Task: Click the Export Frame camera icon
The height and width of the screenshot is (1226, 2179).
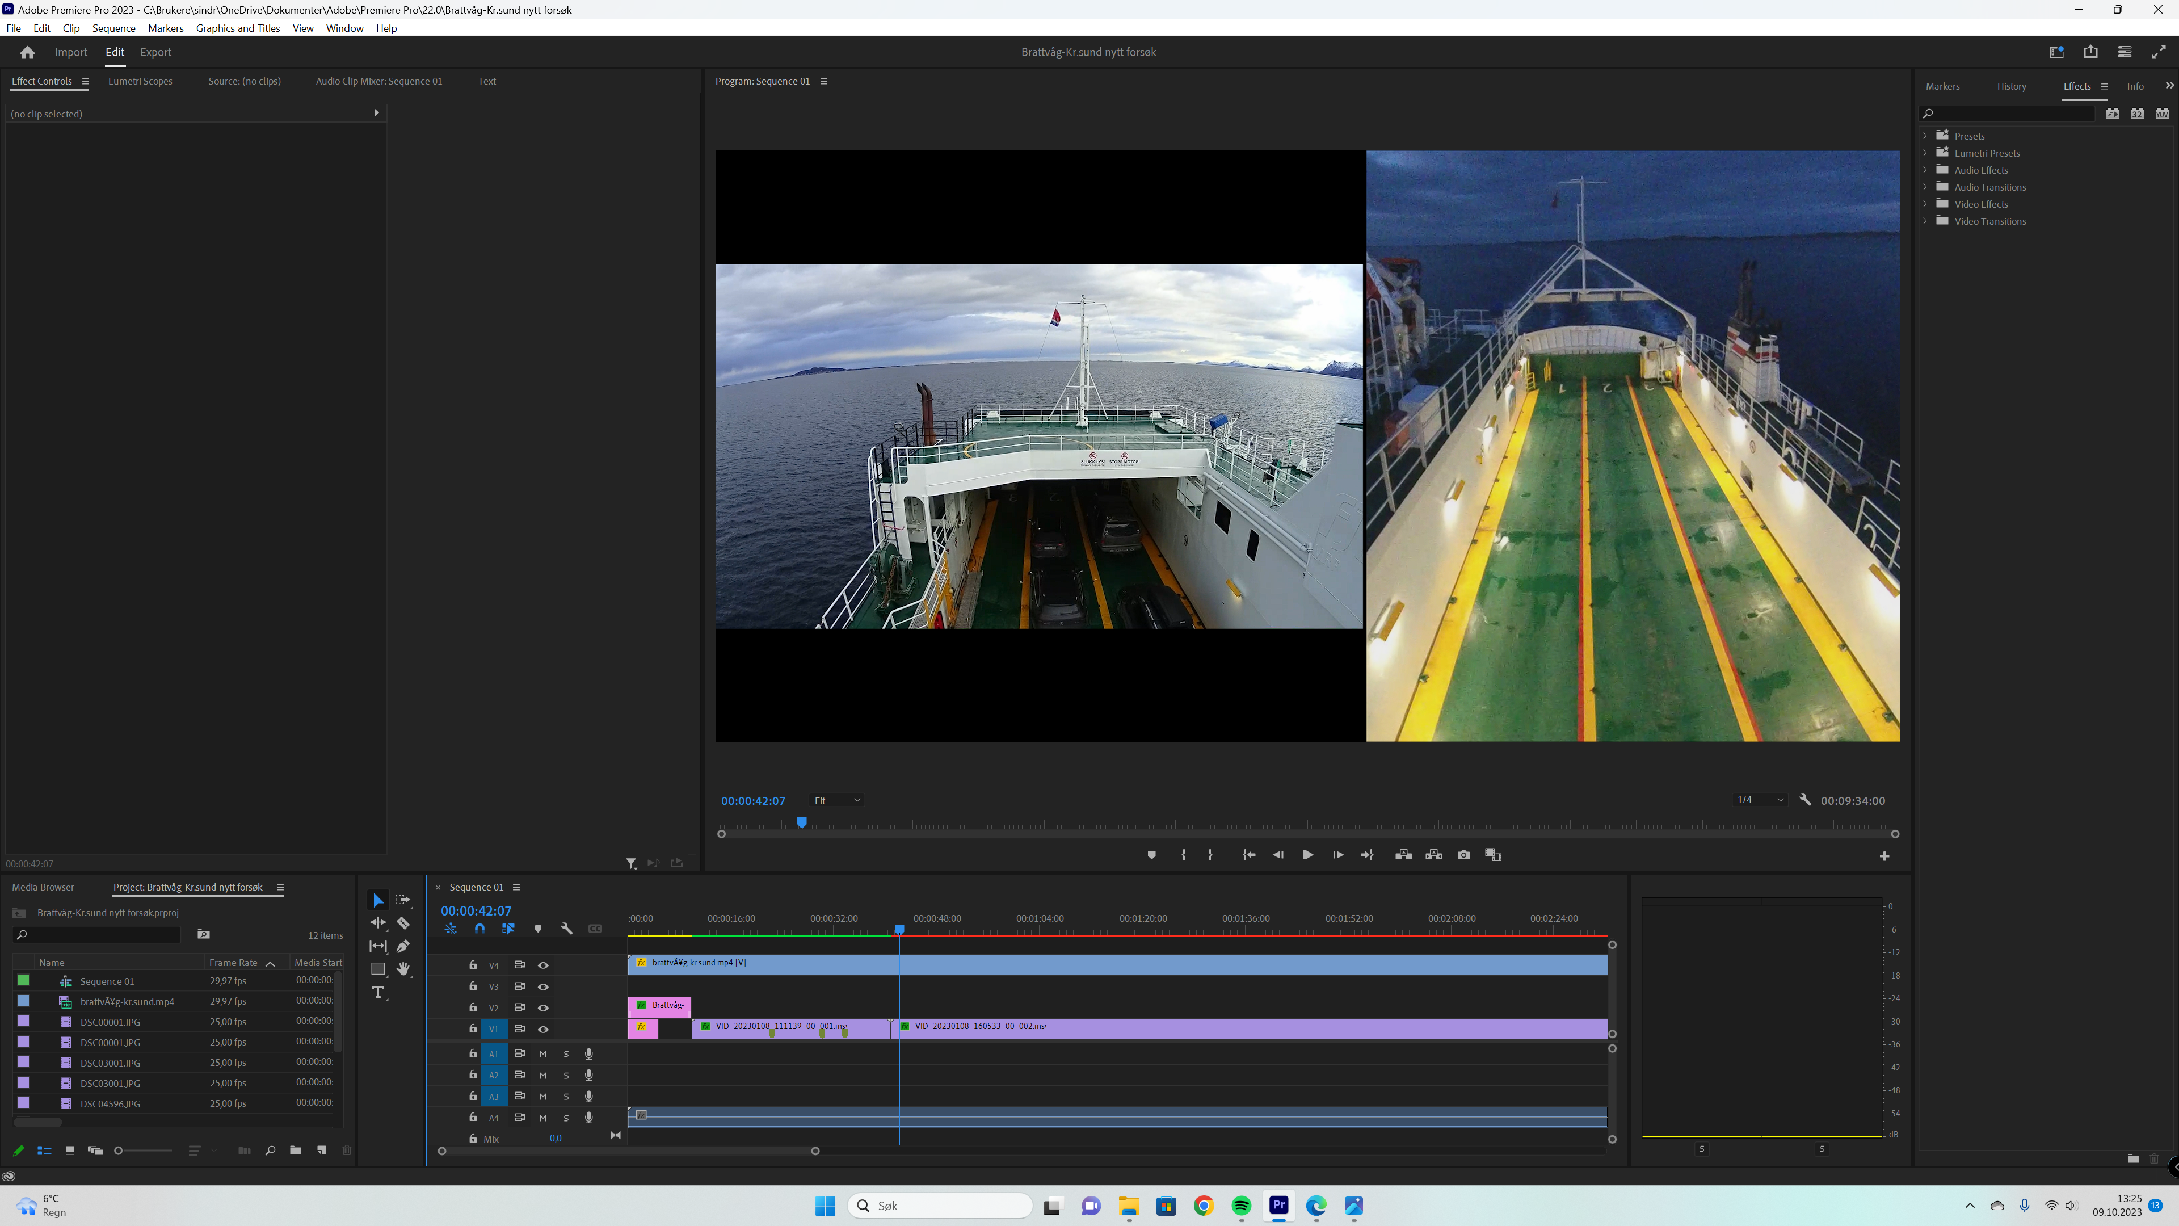Action: click(1463, 855)
